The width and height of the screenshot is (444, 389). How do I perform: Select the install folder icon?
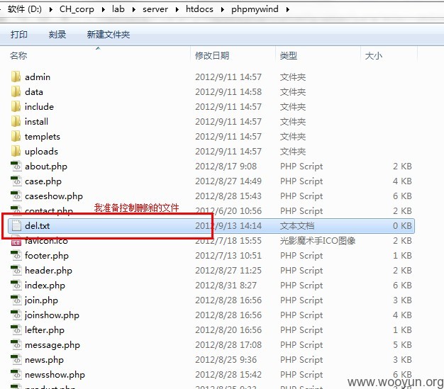tap(16, 121)
